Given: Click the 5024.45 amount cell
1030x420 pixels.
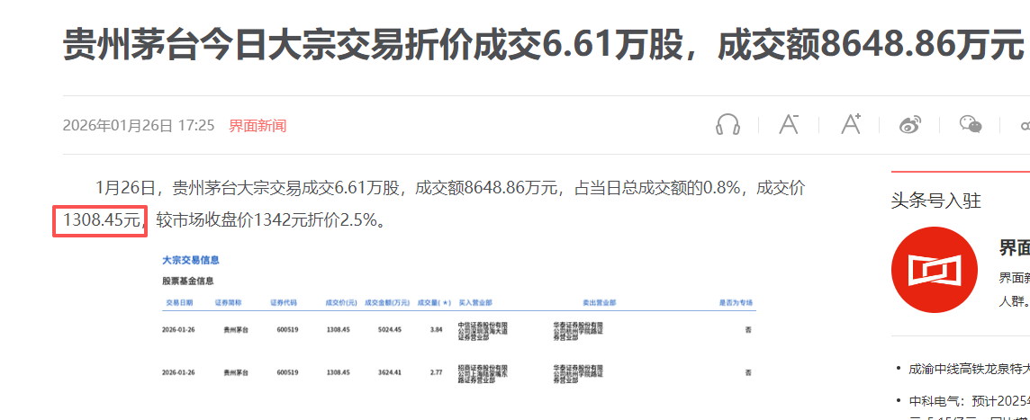Looking at the screenshot, I should (x=390, y=329).
